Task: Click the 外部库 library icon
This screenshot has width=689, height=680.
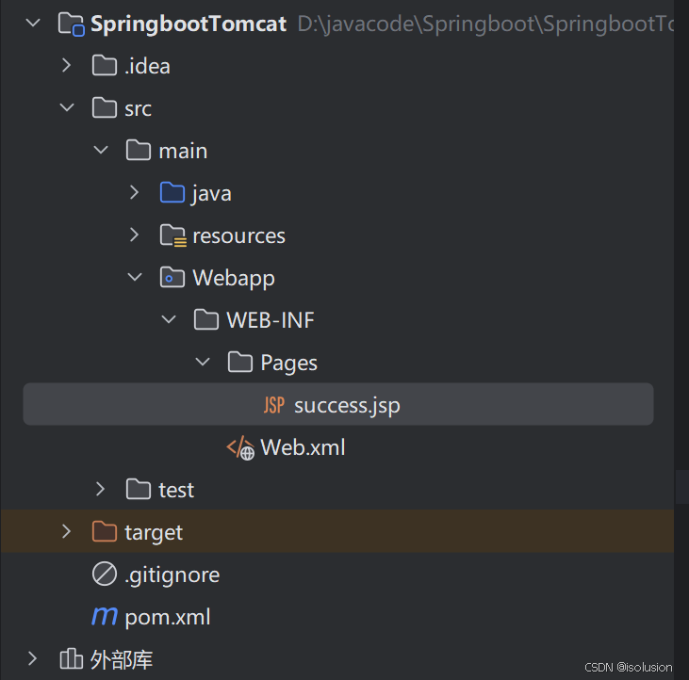Action: [72, 658]
